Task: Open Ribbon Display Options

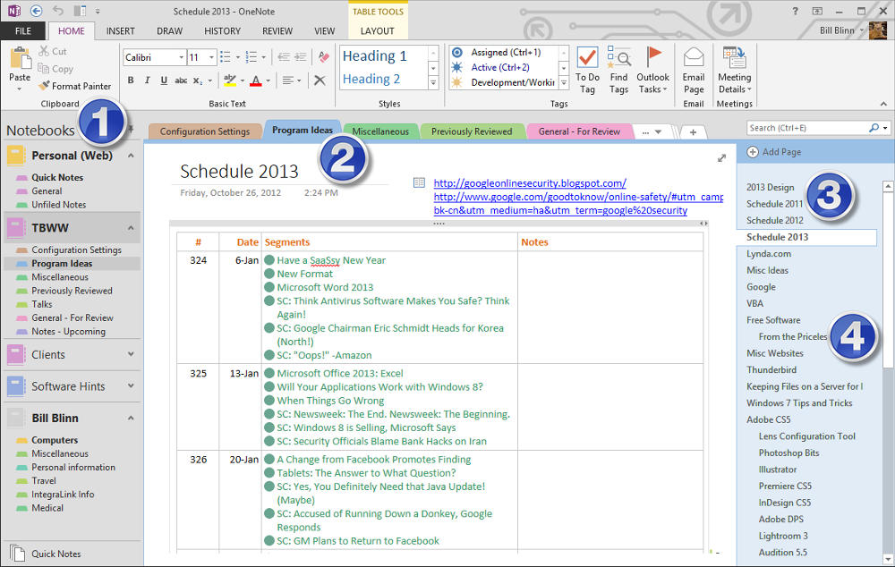Action: (817, 11)
